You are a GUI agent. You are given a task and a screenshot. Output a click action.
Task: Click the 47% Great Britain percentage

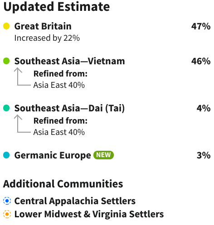tap(201, 26)
